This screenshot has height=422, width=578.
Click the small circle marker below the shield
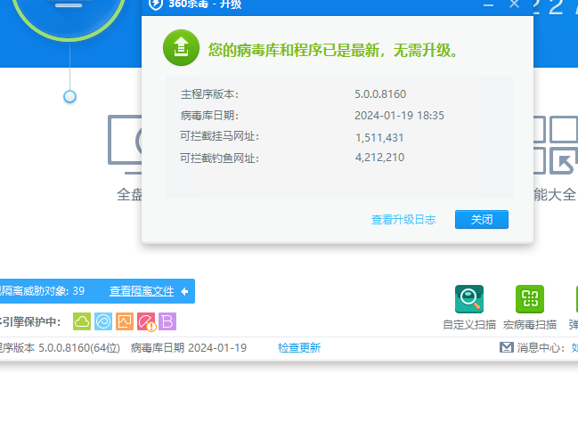(70, 96)
